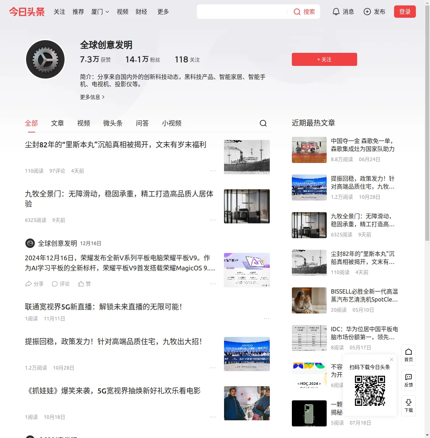430x438 pixels.
Task: Open more options for 联通宽视界5G新直播 article
Action: pyautogui.click(x=266, y=319)
